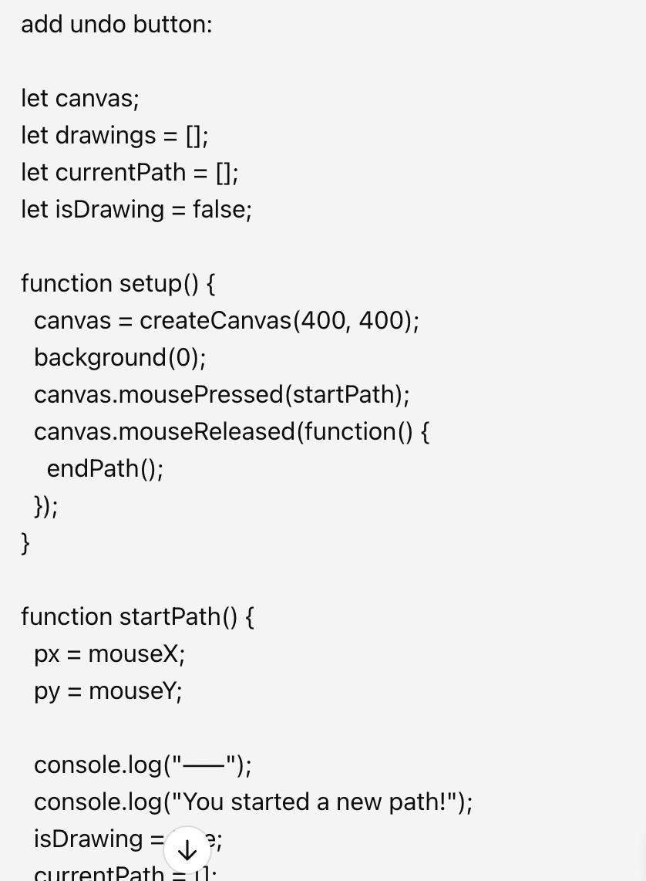
Task: Click the canvas.mouseReleased(function() line
Action: [232, 431]
